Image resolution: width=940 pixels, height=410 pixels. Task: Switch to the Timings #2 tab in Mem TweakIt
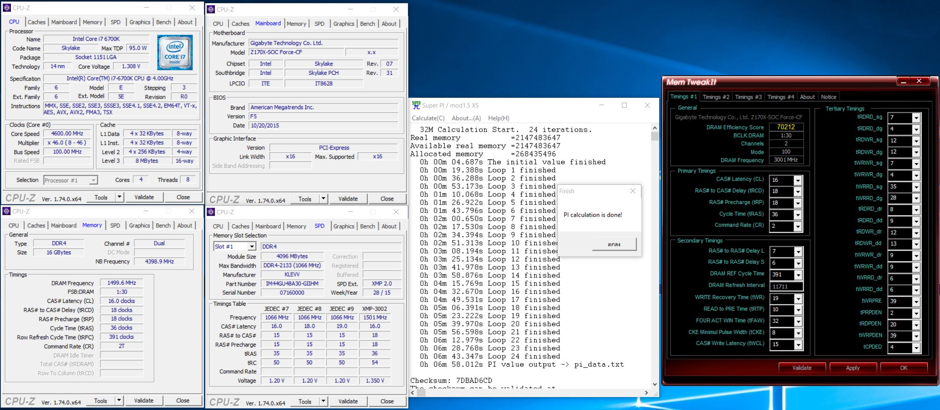tap(716, 97)
